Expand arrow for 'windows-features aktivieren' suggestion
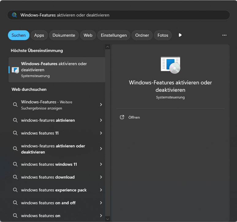The image size is (237, 222). coord(101,120)
